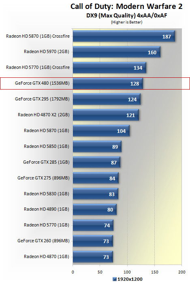Select the Radeon HD 4870 (1GB) label

tap(47, 256)
